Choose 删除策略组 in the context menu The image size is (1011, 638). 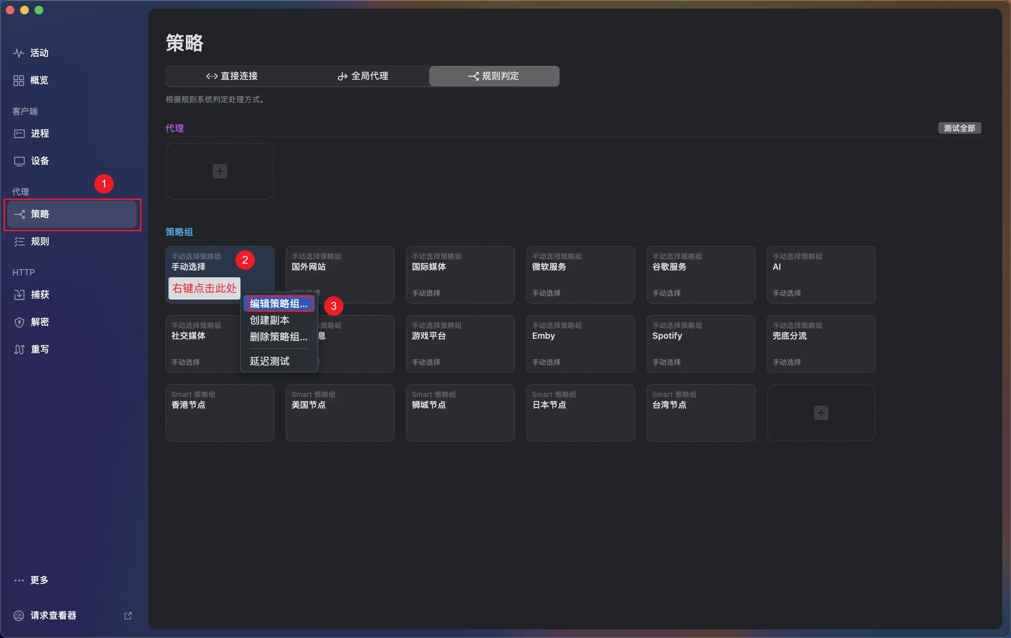point(278,336)
